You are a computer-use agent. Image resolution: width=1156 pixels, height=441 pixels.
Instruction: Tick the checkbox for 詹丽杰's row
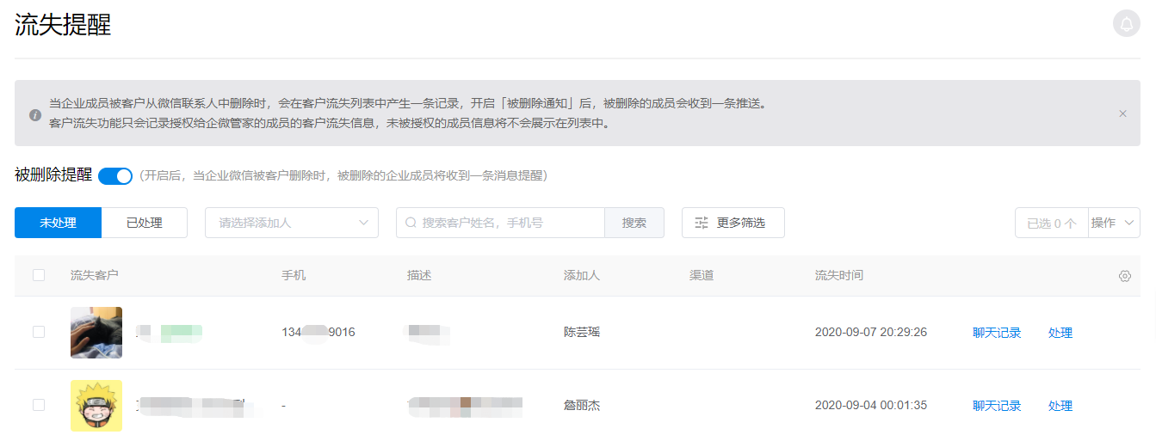39,405
